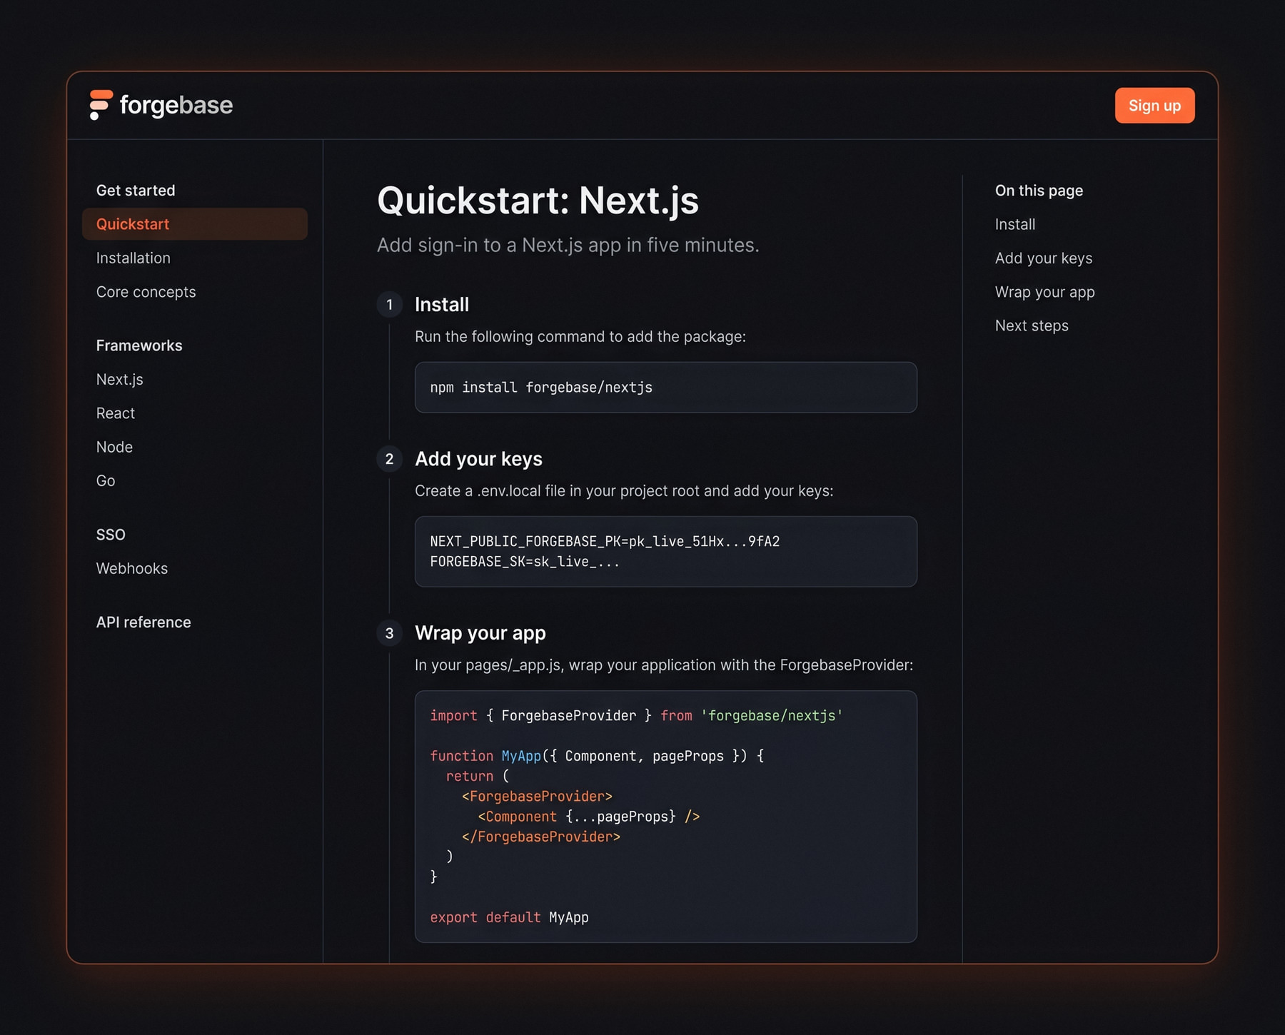Click the export default MyApp line
Screen dimensions: 1285x1035
[509, 917]
